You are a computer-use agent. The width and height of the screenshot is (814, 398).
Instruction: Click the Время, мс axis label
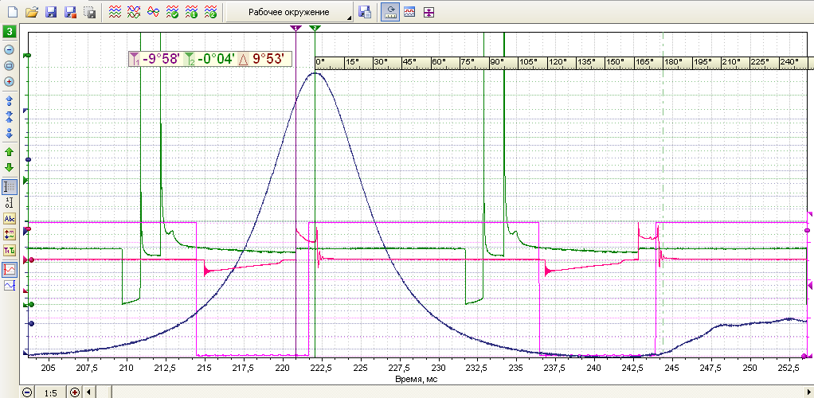tap(418, 380)
